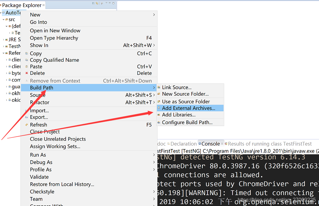Choose Assign Working Sets...
Image resolution: width=319 pixels, height=206 pixels.
pos(89,147)
